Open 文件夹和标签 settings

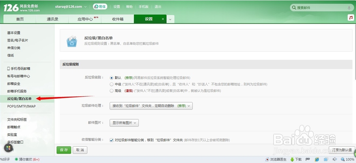click(17, 119)
